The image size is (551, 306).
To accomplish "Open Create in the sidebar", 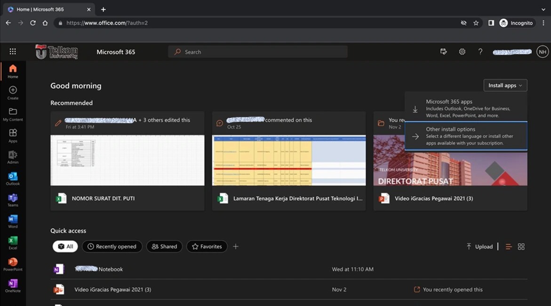I will (13, 93).
